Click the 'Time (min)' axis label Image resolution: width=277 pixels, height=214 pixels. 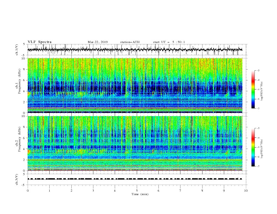[x=140, y=194]
